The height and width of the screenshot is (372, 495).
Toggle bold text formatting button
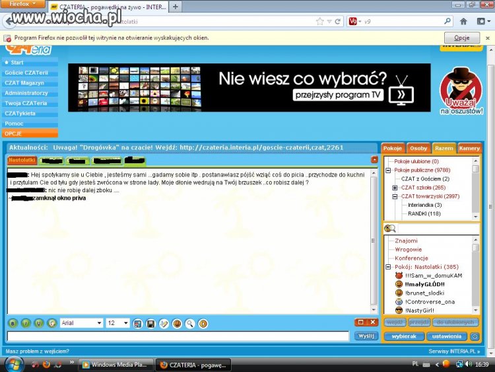point(13,323)
